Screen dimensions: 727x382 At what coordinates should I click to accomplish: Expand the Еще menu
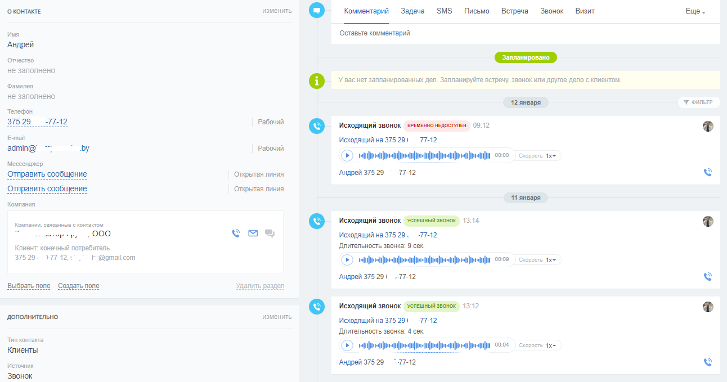coord(695,11)
